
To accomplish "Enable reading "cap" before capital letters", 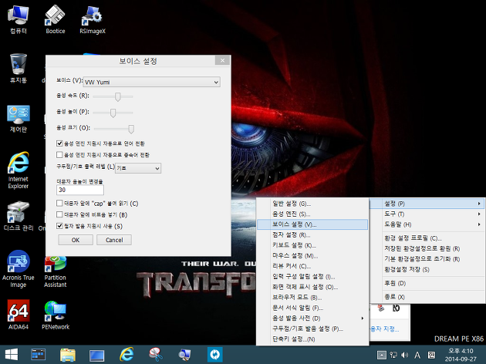I will pos(59,204).
